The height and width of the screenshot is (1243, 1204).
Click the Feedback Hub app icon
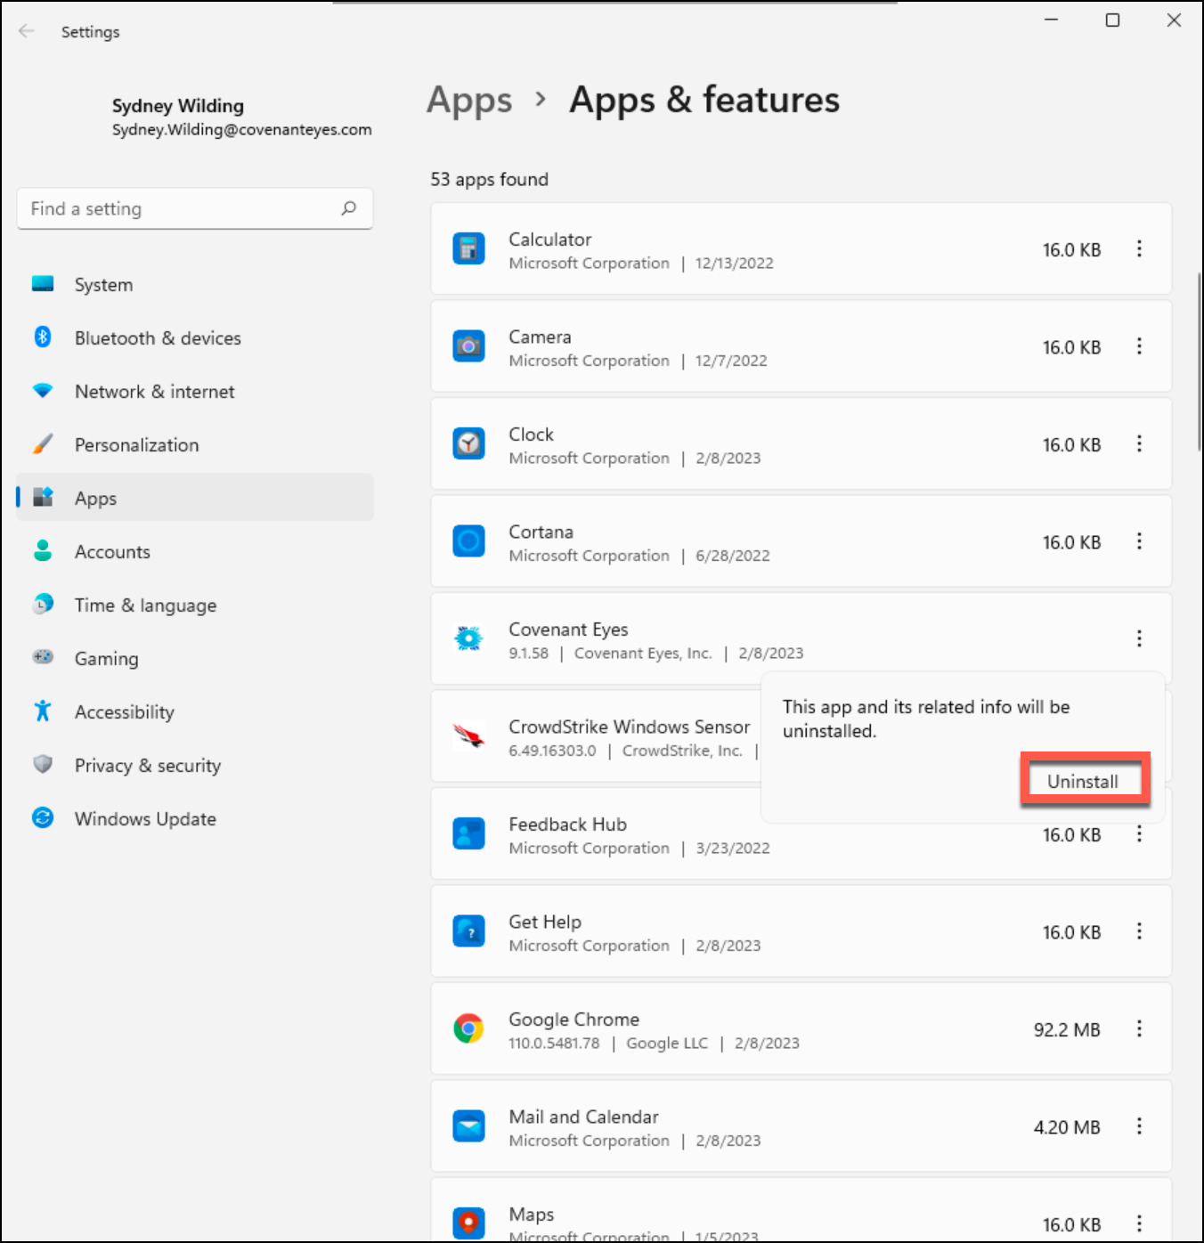[468, 833]
